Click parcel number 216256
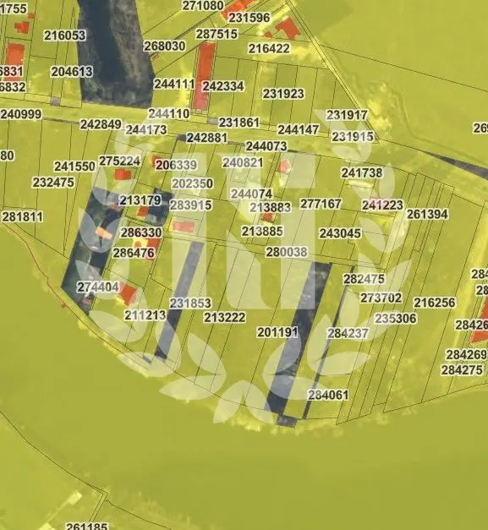 coord(435,303)
